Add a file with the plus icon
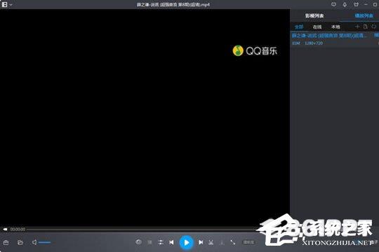This screenshot has width=379, height=252. click(x=357, y=27)
